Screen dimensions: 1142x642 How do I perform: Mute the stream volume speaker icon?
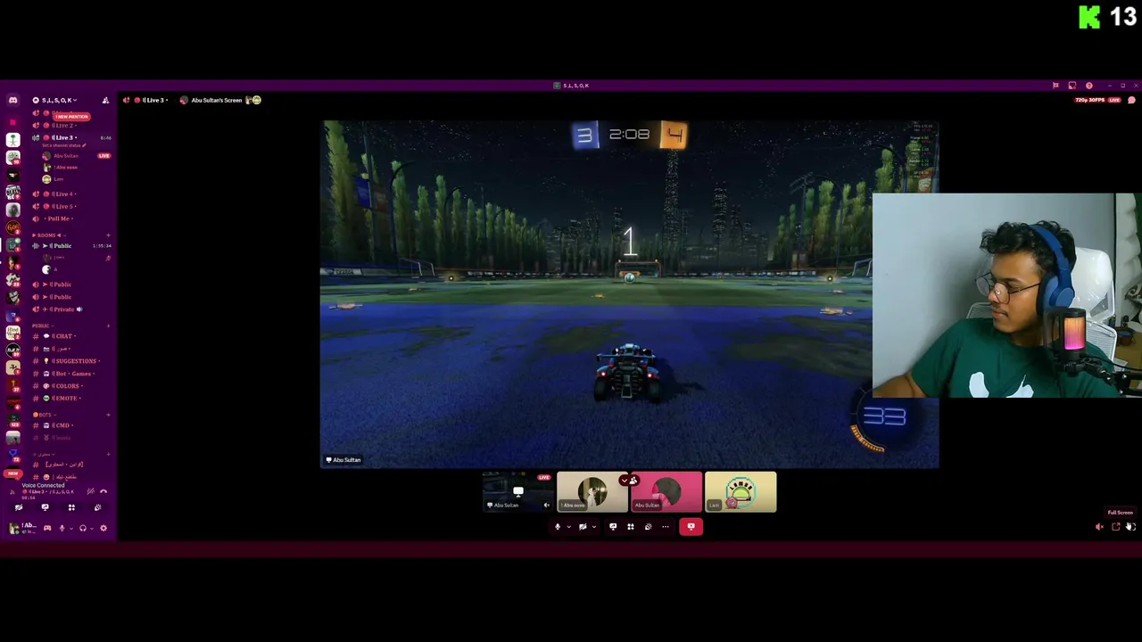[1099, 526]
